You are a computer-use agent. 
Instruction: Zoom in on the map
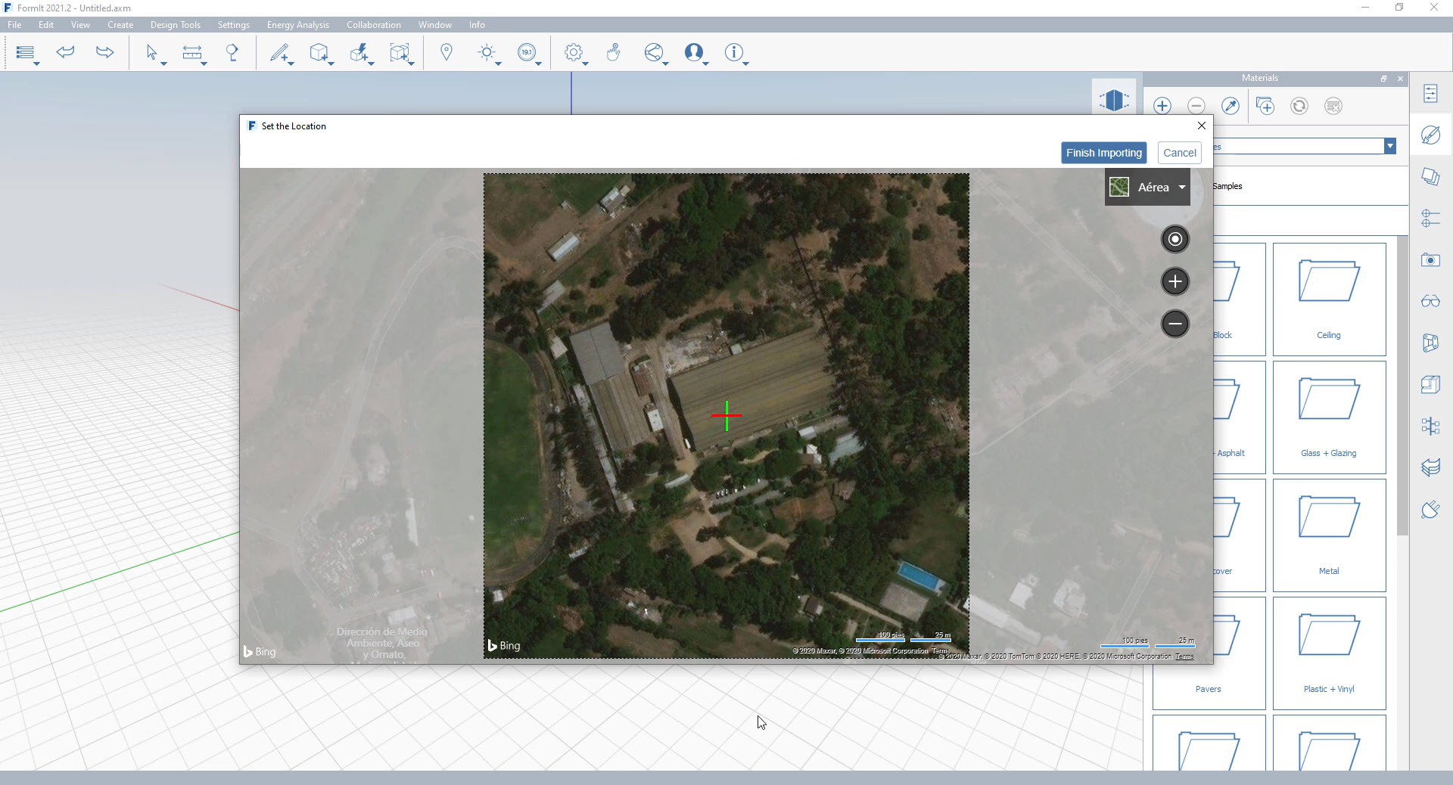click(x=1175, y=282)
